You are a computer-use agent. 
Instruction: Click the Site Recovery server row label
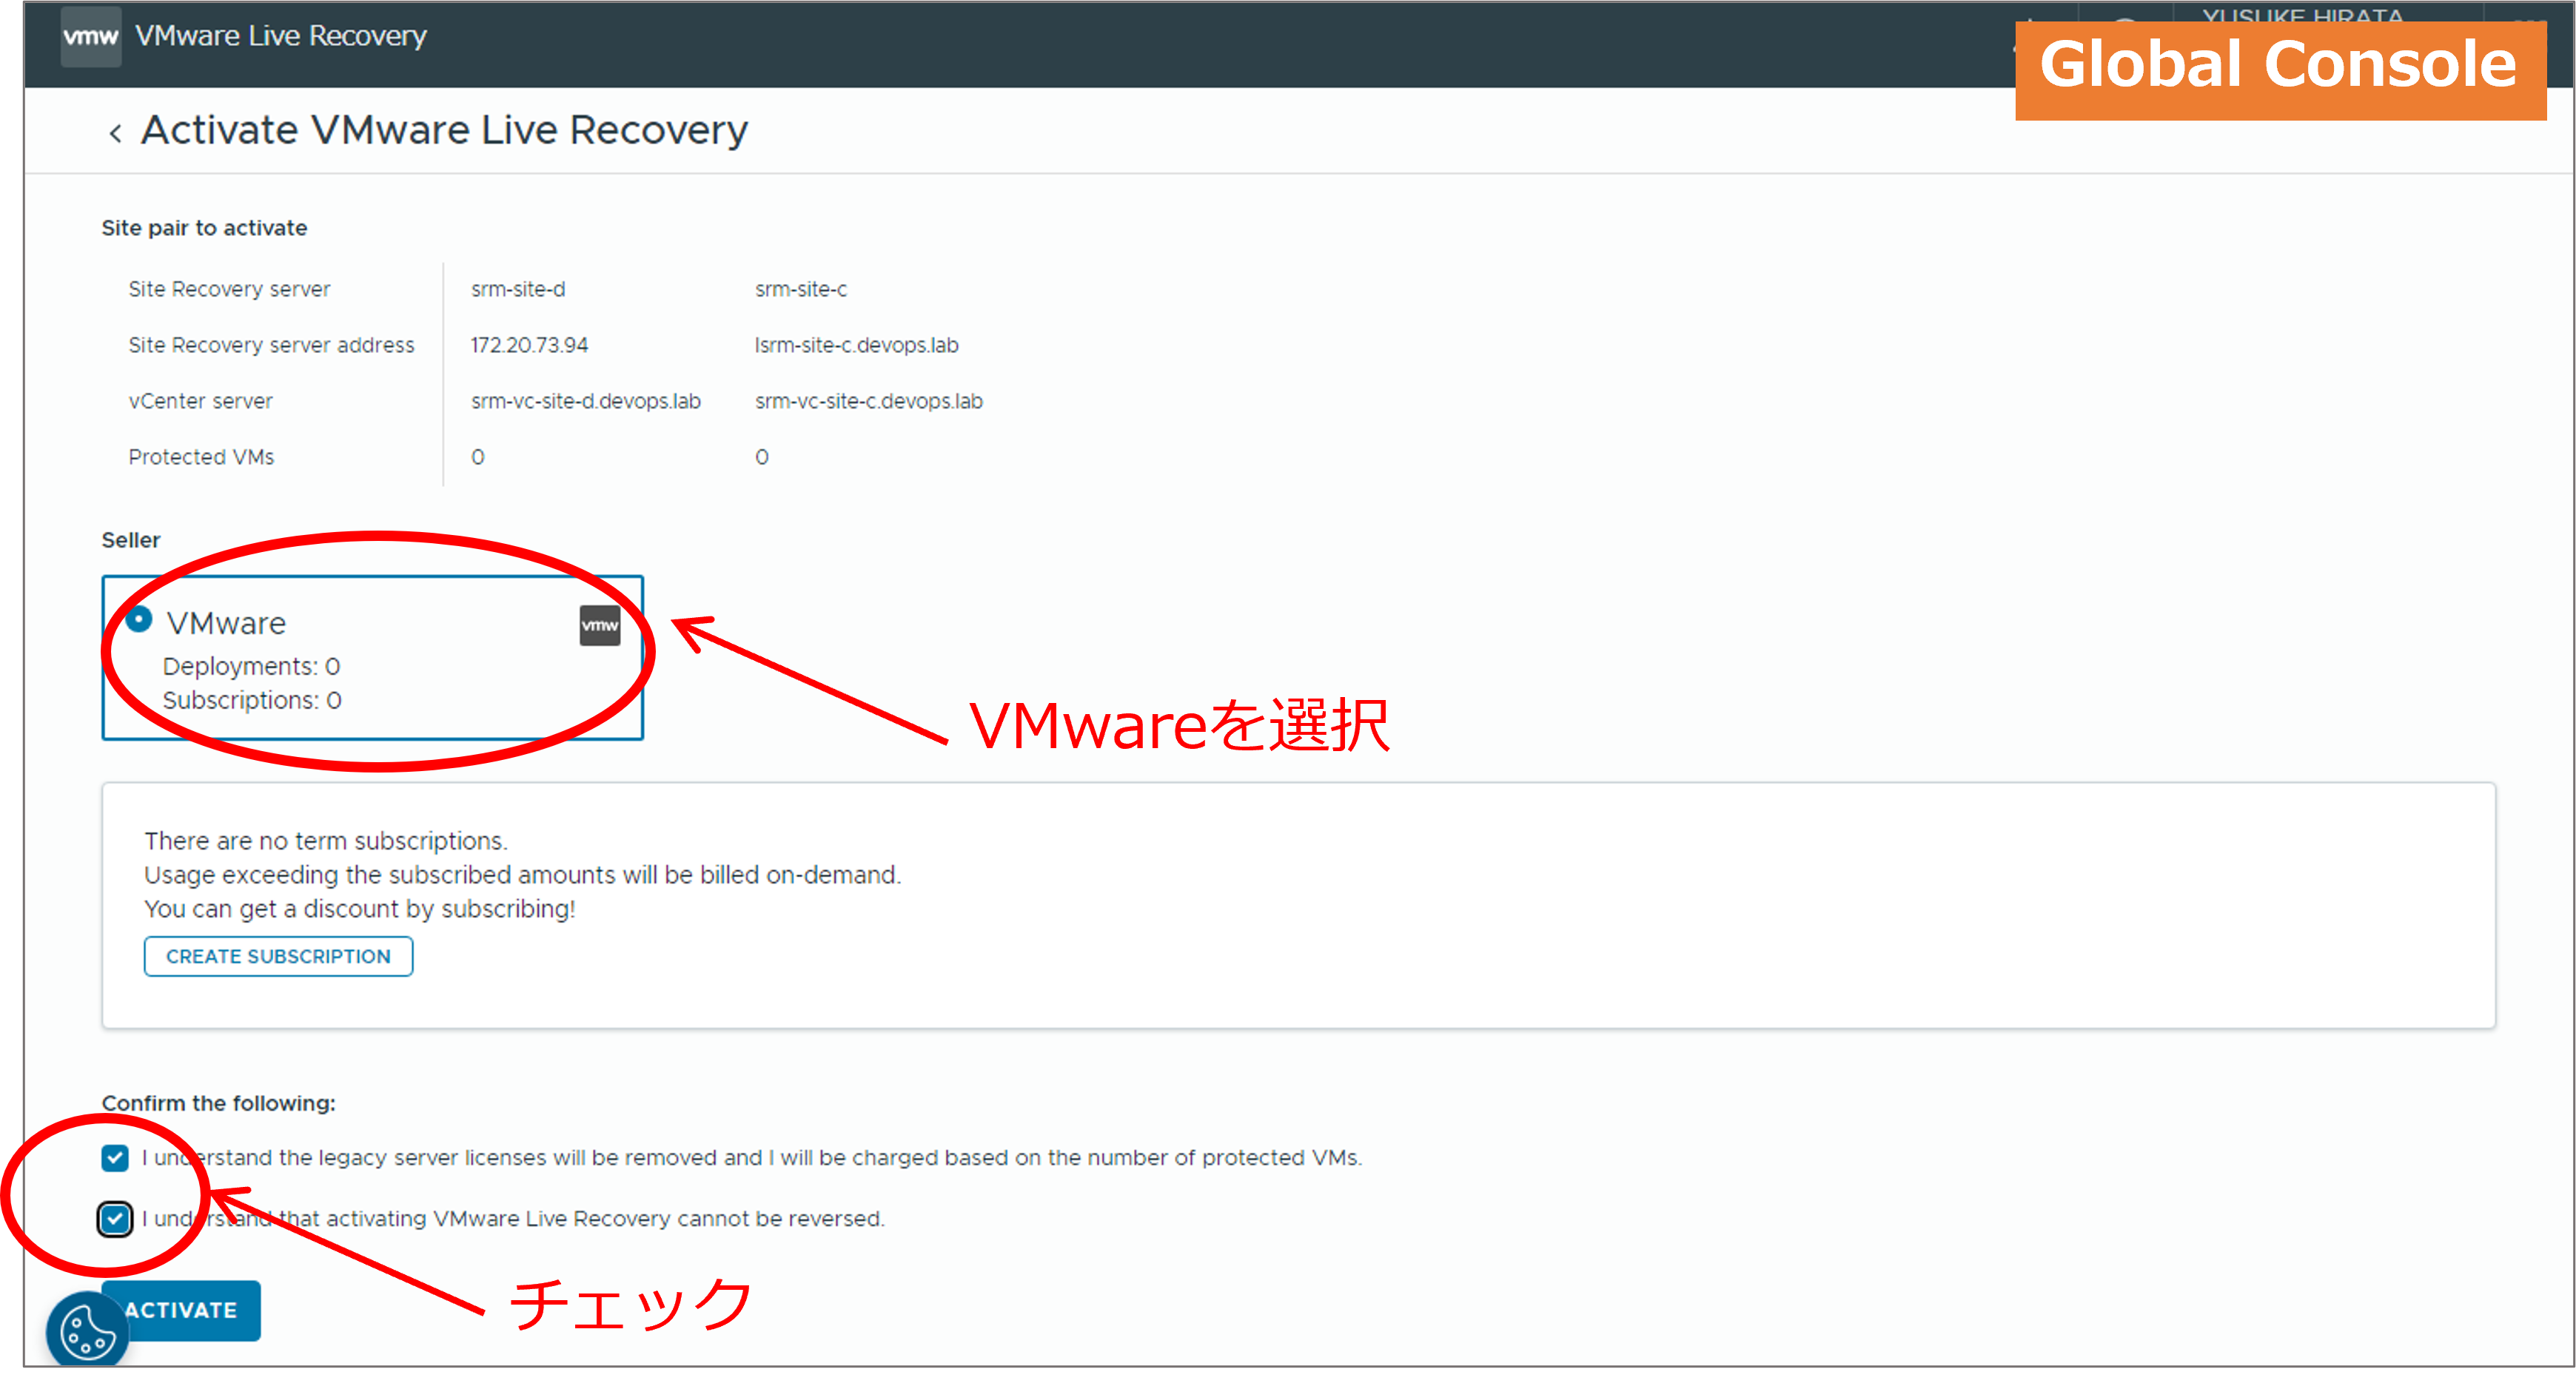point(229,289)
